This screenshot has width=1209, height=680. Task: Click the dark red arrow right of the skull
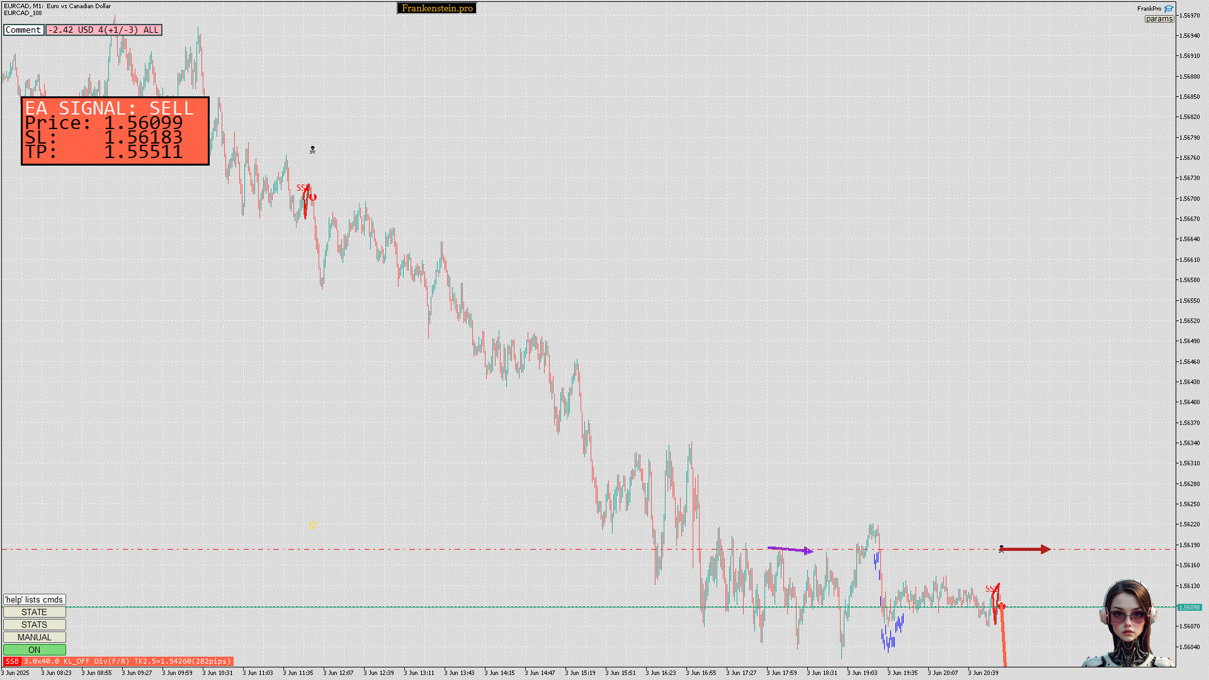click(x=1026, y=550)
